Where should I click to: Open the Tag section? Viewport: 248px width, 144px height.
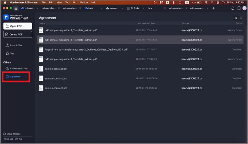pos(12,53)
